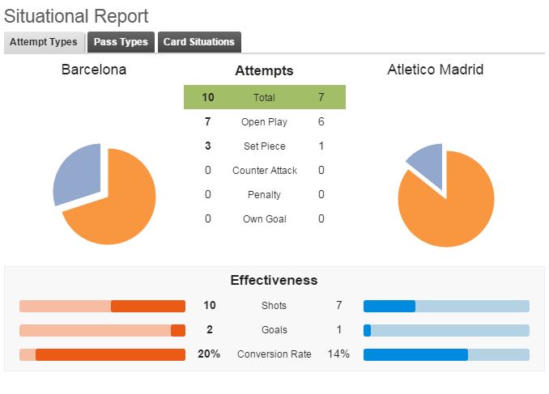Click Barcelona's orange Goals bar

178,330
